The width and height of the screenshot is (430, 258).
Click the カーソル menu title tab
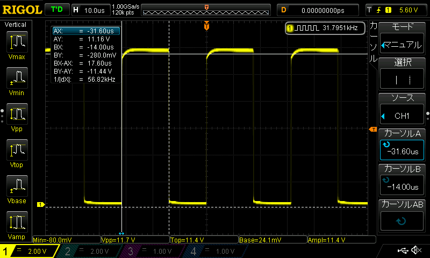point(374,42)
